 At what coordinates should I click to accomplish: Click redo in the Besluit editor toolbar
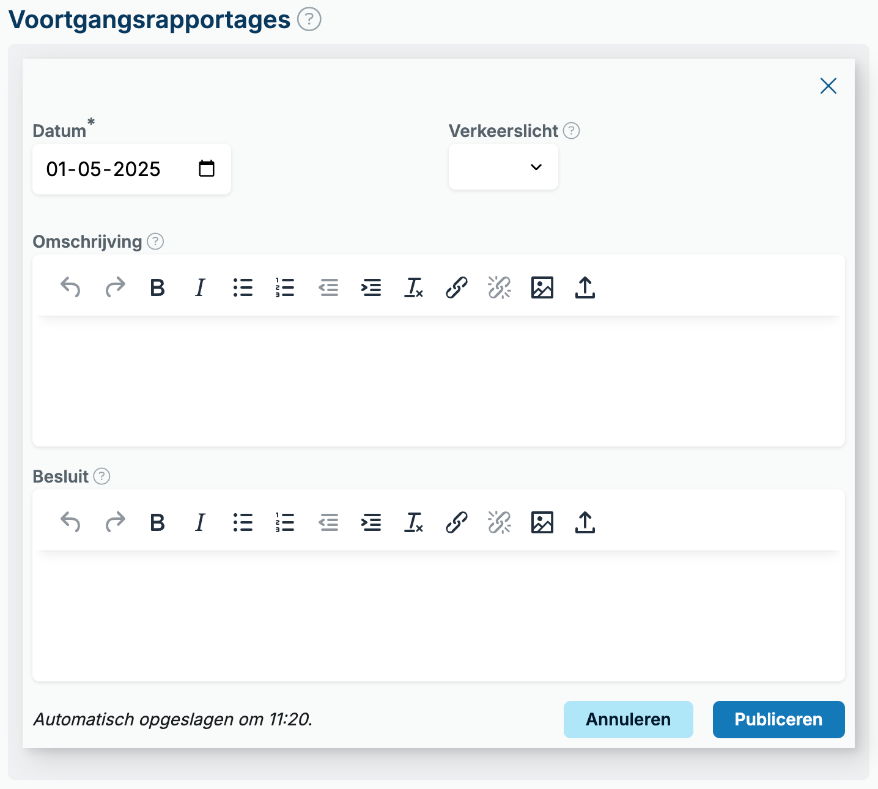115,522
